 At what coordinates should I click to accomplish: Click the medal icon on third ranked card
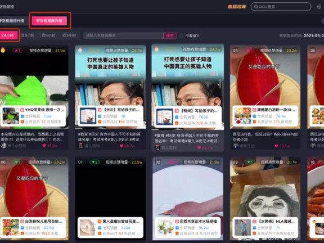point(157,49)
